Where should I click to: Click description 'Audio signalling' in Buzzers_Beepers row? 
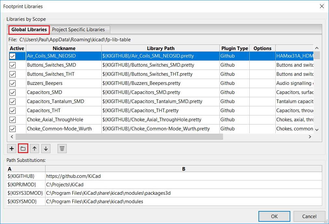pos(295,83)
